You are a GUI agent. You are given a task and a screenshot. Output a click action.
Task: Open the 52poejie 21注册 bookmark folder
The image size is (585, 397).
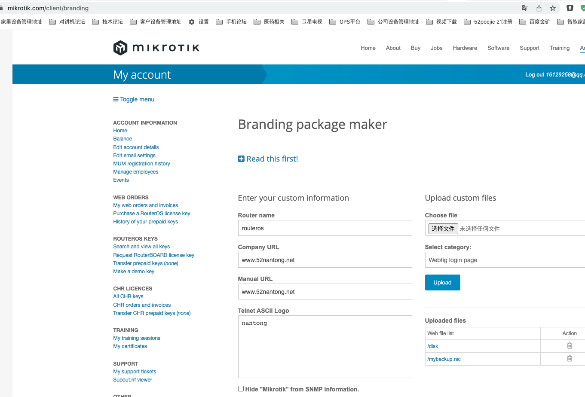488,22
